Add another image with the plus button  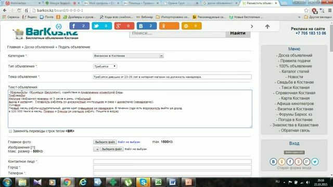tap(96, 149)
